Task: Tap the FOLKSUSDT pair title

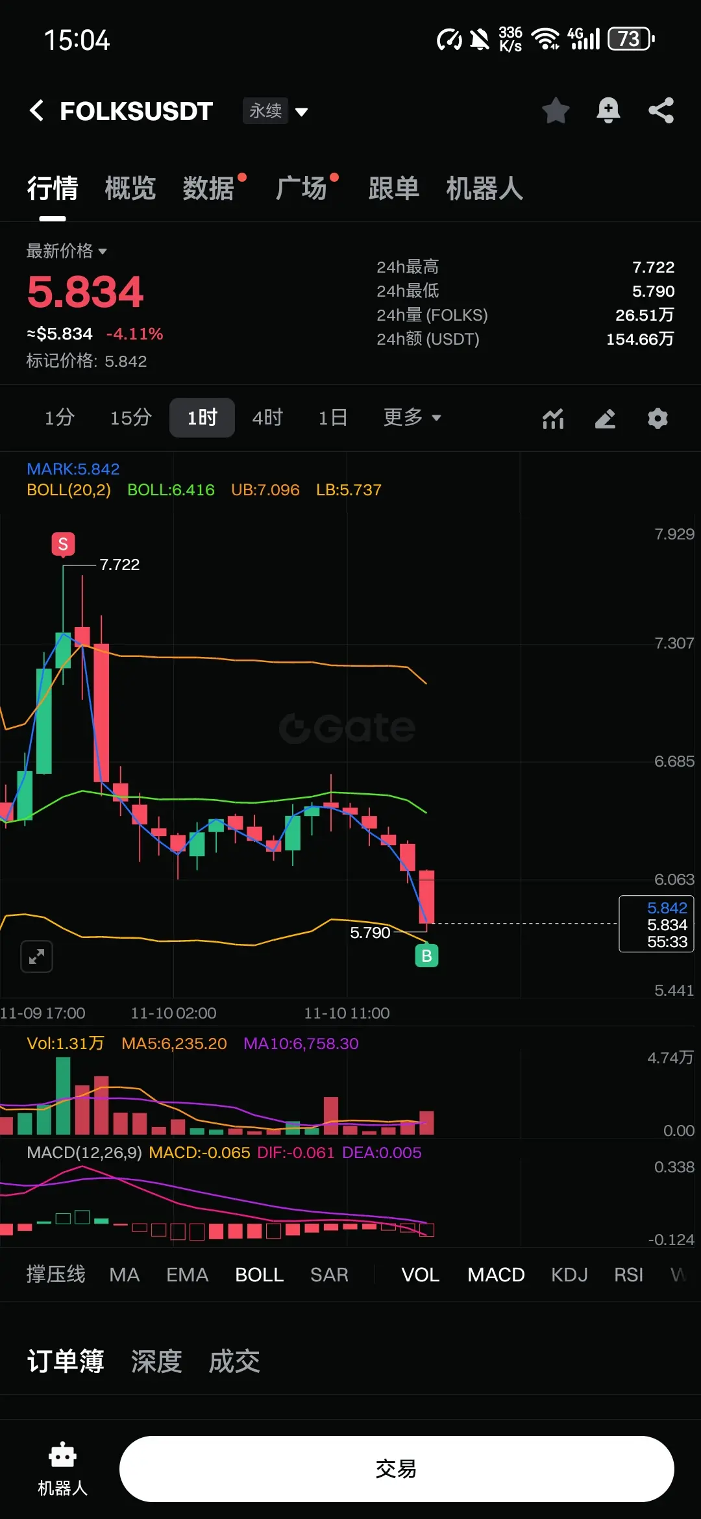Action: [136, 111]
